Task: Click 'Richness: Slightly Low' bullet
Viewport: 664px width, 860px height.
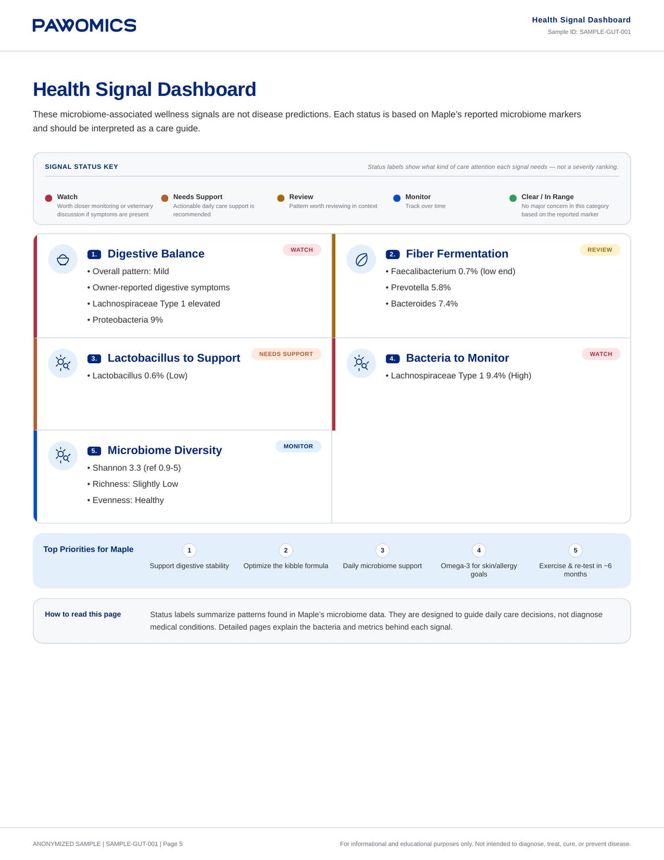Action: pos(133,484)
